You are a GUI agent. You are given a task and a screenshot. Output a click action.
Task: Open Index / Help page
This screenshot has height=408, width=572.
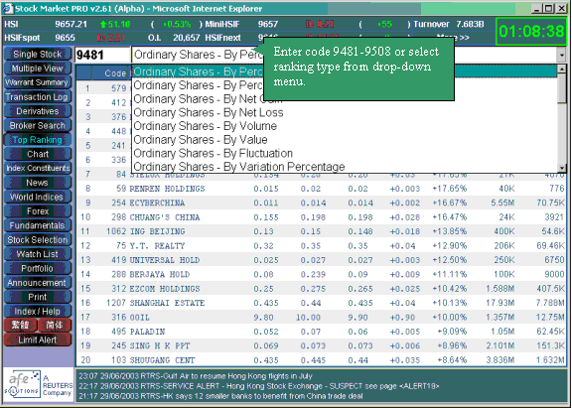tap(37, 312)
